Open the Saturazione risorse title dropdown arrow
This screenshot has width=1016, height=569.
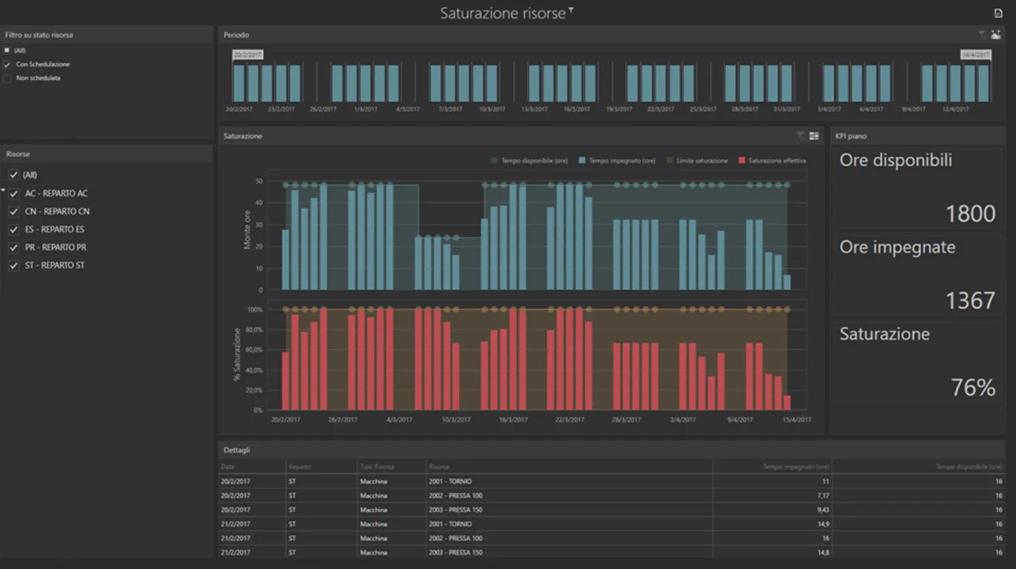point(571,10)
